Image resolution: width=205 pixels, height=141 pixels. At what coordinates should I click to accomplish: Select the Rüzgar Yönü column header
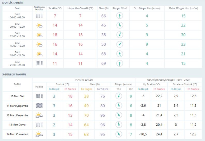(119, 8)
